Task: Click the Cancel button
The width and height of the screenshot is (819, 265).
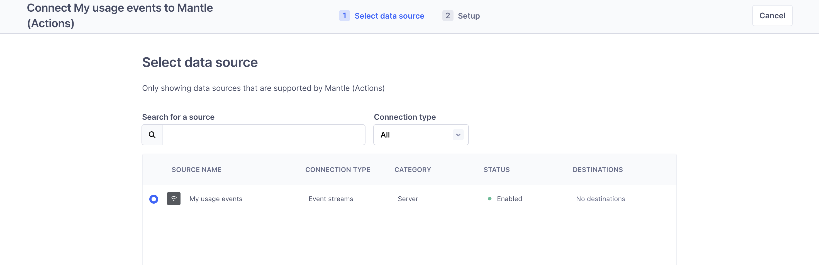Action: click(x=772, y=15)
